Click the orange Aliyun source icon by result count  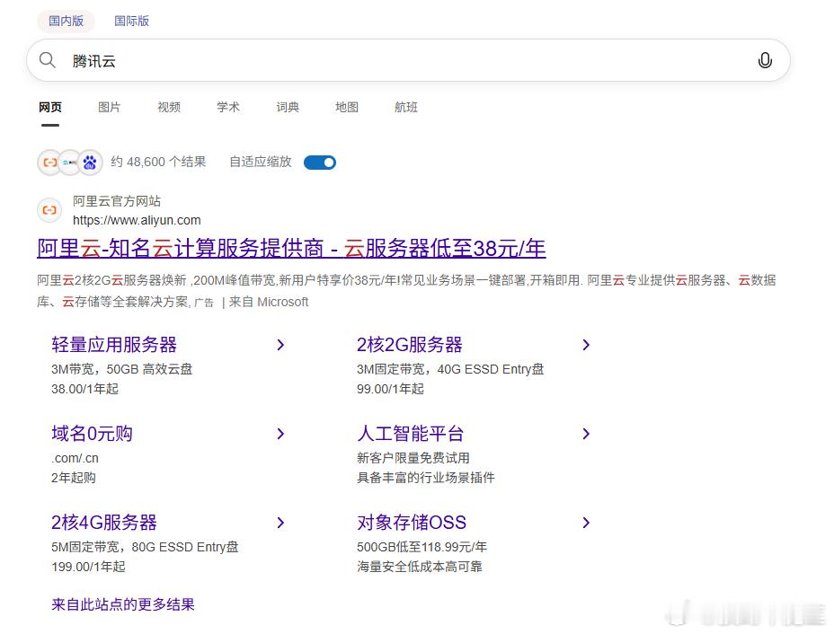click(49, 162)
